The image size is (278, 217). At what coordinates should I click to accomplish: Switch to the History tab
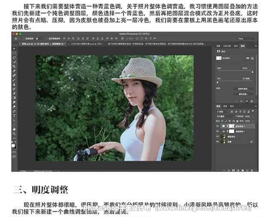[227, 46]
